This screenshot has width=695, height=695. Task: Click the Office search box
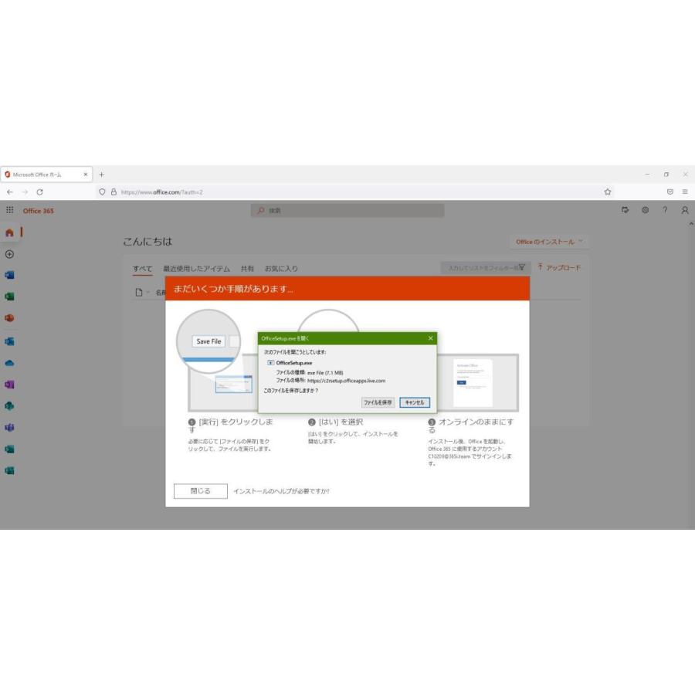tap(347, 210)
